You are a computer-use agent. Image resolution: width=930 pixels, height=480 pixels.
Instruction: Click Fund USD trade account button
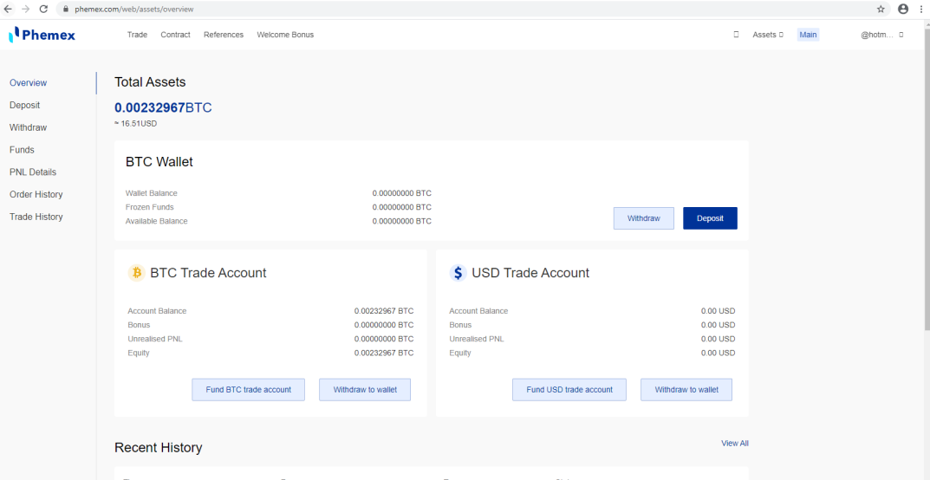pos(569,390)
